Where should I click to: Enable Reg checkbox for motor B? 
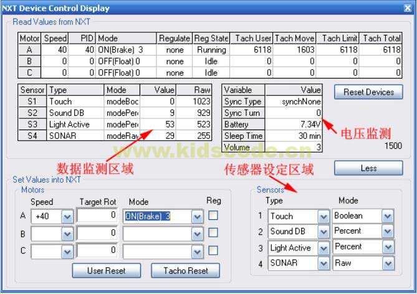[213, 232]
